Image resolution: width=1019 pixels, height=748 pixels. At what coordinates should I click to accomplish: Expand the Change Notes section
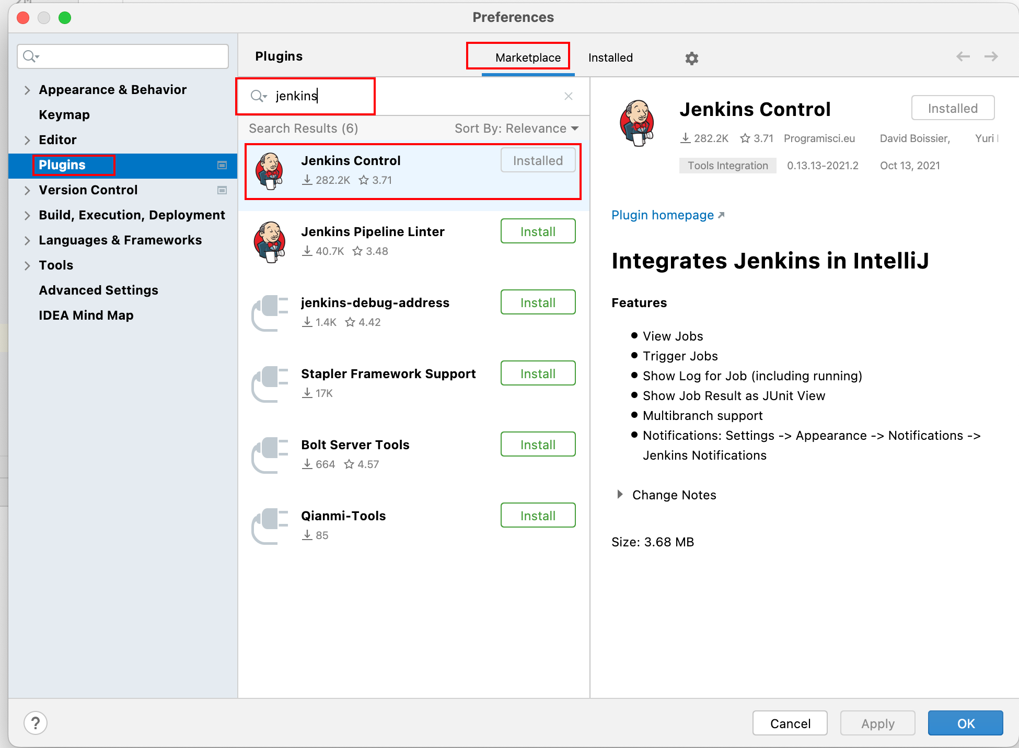[620, 495]
